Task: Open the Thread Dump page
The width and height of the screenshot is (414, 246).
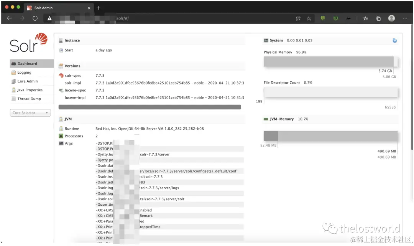Action: tap(32, 99)
